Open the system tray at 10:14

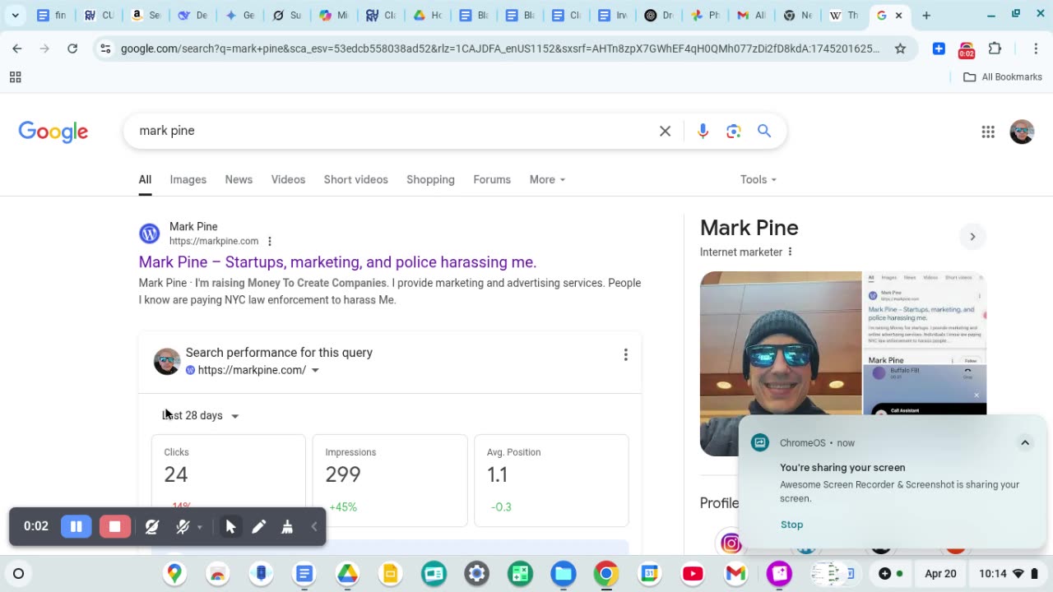[1009, 574]
